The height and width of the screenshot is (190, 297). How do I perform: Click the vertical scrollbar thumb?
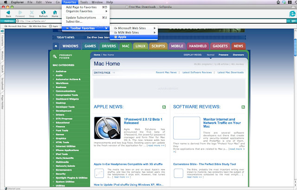295,47
